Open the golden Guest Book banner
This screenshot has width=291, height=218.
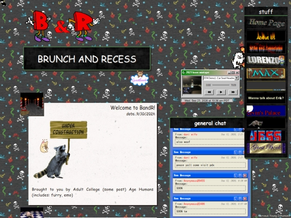click(266, 148)
